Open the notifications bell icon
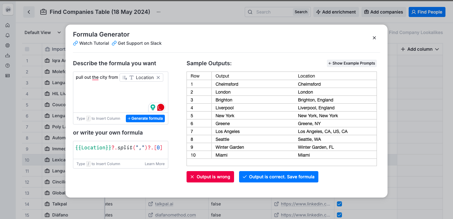Screen dimensions: 453x219 8,35
